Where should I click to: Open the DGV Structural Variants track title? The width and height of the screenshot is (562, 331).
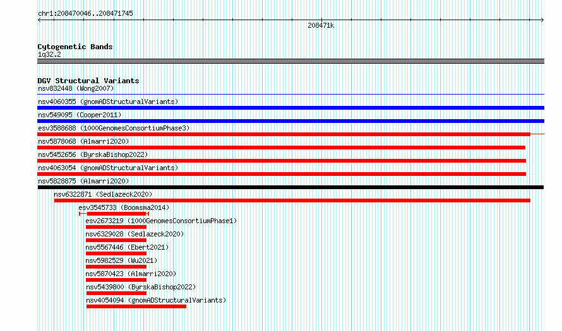click(x=88, y=81)
